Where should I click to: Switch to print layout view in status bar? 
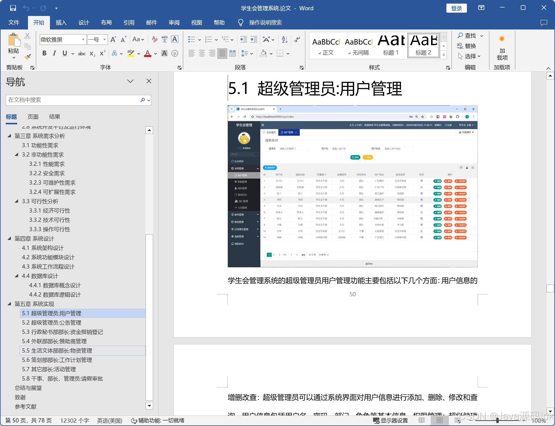439,420
